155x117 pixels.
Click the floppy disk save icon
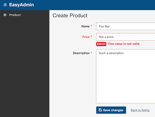click(x=100, y=110)
